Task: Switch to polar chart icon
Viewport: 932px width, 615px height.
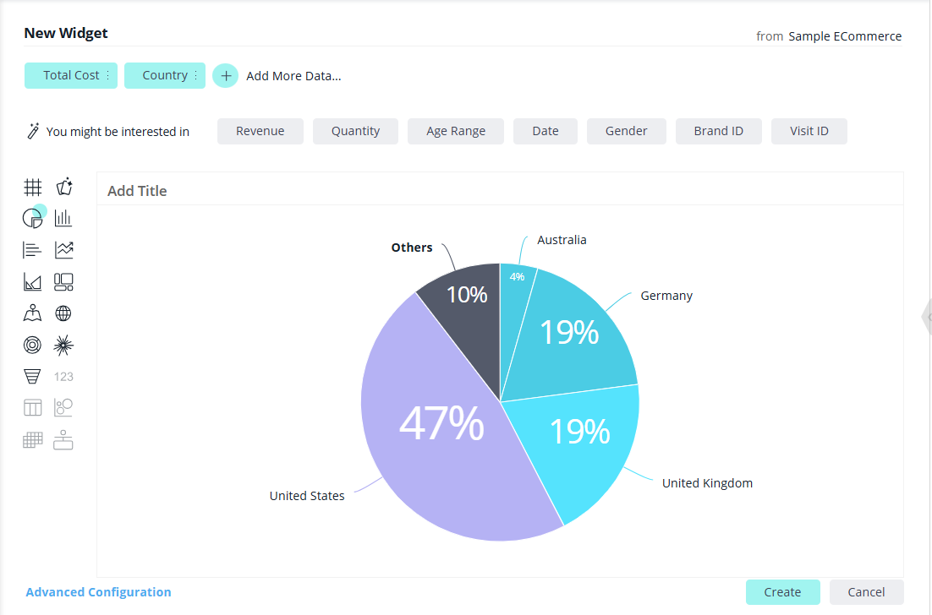Action: click(x=32, y=345)
